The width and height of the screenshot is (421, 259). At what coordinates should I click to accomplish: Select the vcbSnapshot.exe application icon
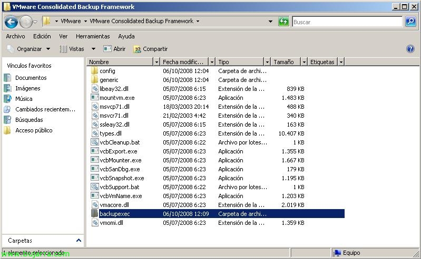tap(95, 178)
